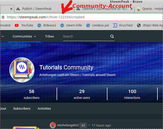Click the Tutorials Community book avatar
Screen dimensions: 163x129
(22, 69)
